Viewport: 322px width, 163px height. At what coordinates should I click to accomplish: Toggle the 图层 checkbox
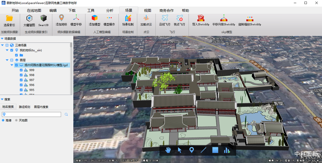coord(12,60)
